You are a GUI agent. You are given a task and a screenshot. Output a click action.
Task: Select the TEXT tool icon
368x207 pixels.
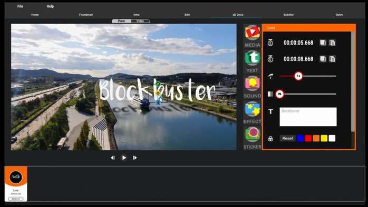(253, 61)
